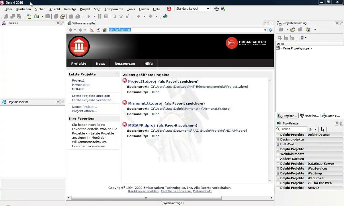Click the arrow pointer icon in Tool-Palette
The image size is (344, 206).
tap(322, 129)
